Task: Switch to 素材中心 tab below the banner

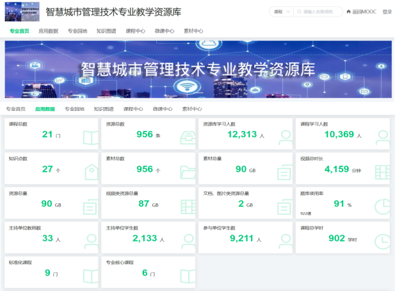Action: pos(191,109)
